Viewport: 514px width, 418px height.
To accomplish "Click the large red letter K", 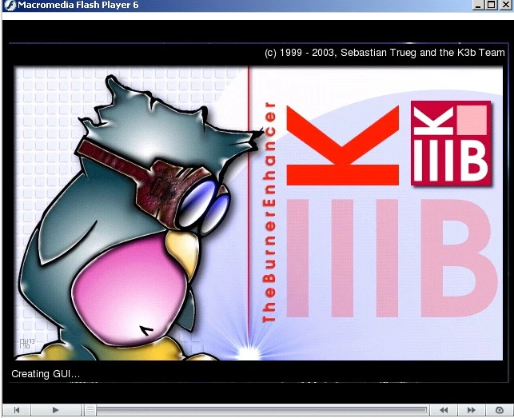I will coord(341,145).
